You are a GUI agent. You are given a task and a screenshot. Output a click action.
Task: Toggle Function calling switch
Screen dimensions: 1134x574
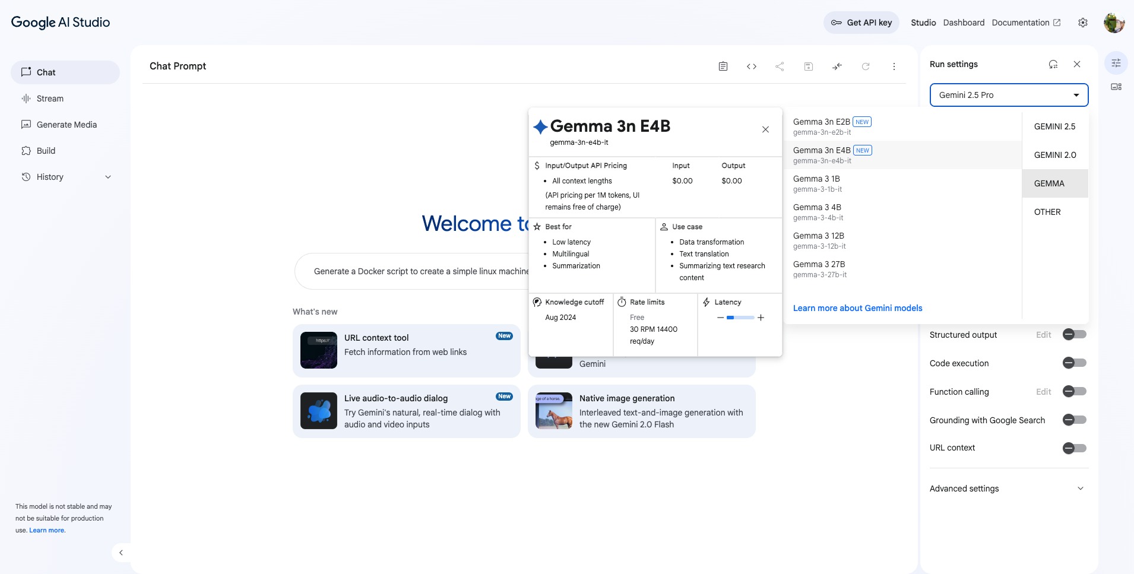(1074, 391)
